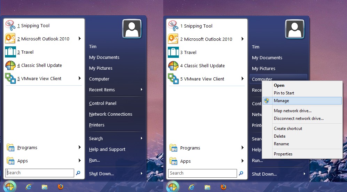Expand Recent Items submenu arrow in left menu

[x=141, y=90]
